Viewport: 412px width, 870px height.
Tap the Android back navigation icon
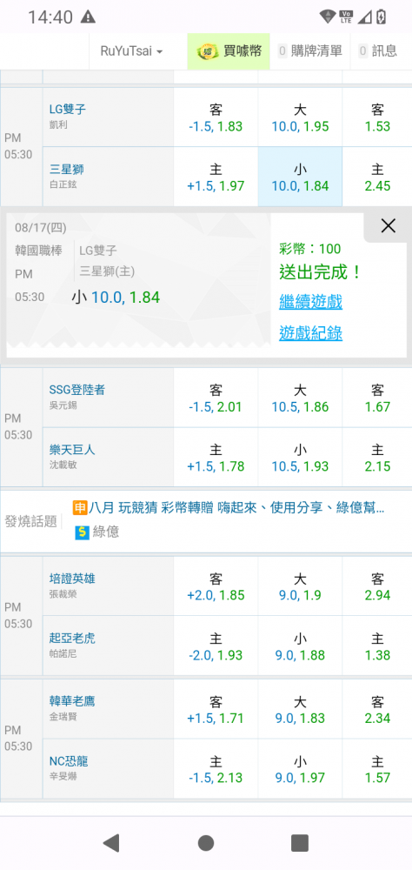click(111, 843)
